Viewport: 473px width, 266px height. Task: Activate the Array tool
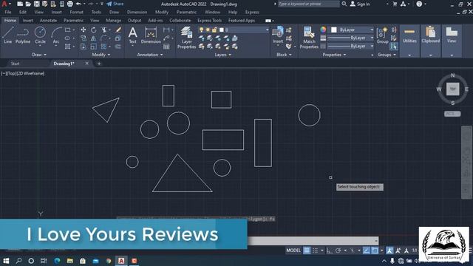click(x=104, y=47)
